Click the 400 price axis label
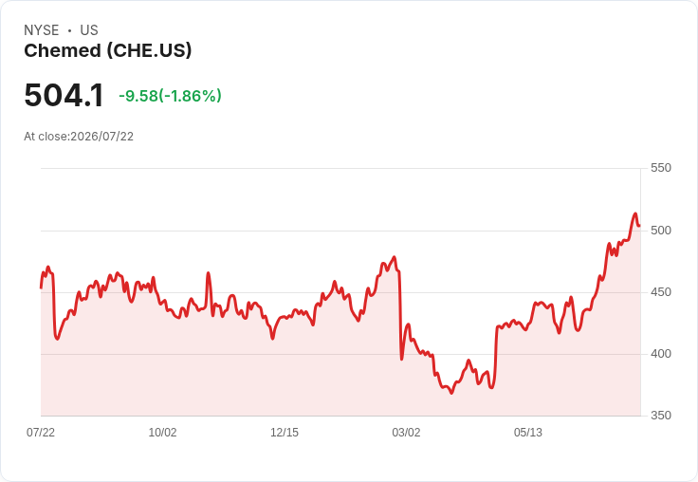 tap(661, 354)
